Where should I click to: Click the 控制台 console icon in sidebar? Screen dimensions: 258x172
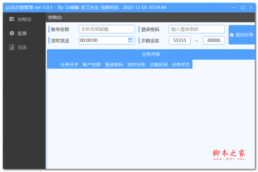point(12,19)
